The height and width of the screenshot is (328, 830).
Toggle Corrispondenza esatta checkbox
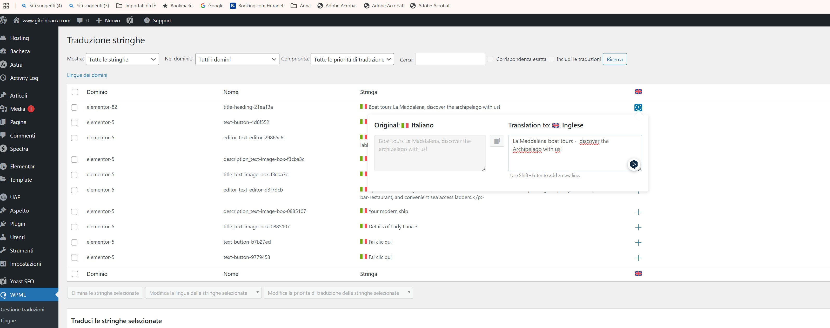[490, 59]
